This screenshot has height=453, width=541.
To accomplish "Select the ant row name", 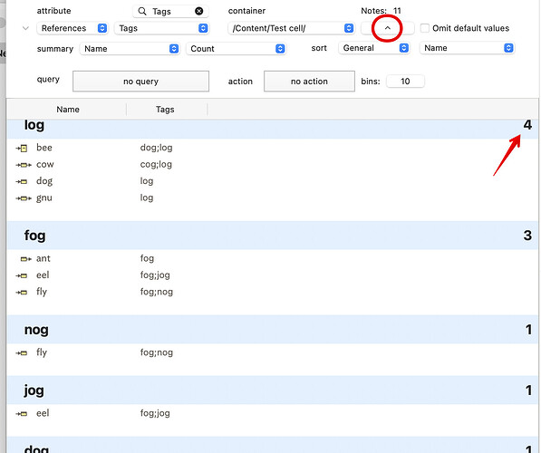I will pos(43,258).
